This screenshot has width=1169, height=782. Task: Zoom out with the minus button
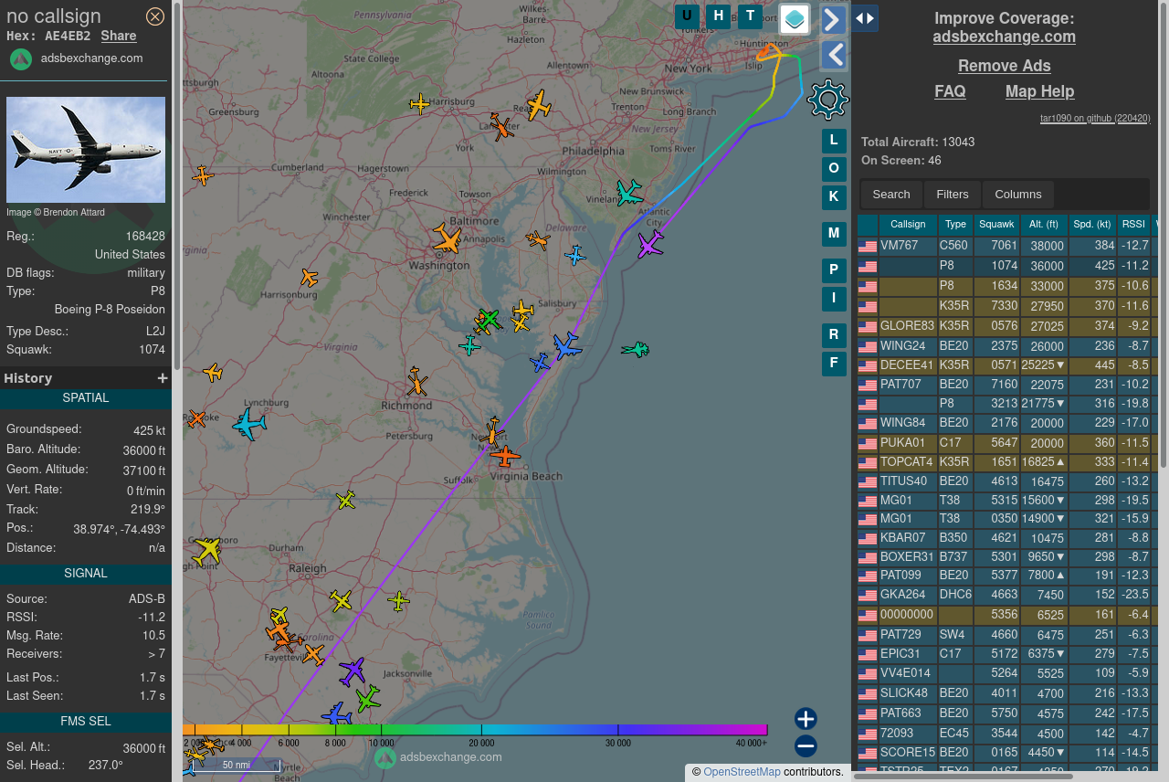pyautogui.click(x=806, y=746)
